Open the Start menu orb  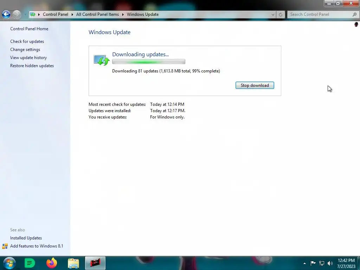[9, 263]
